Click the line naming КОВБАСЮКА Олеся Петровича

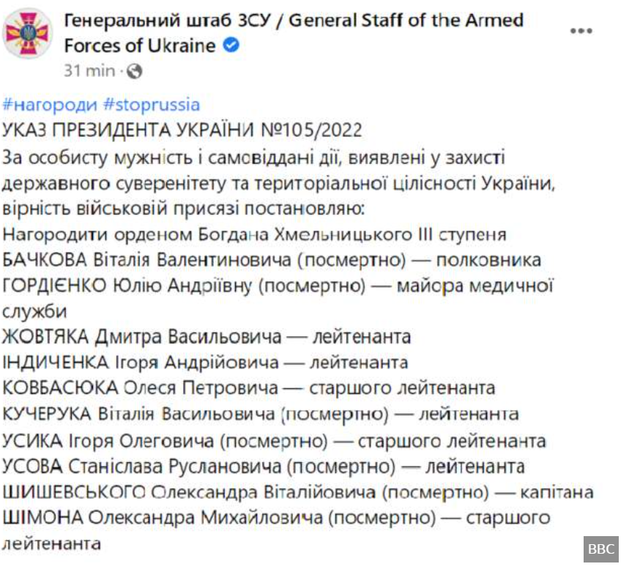[249, 388]
